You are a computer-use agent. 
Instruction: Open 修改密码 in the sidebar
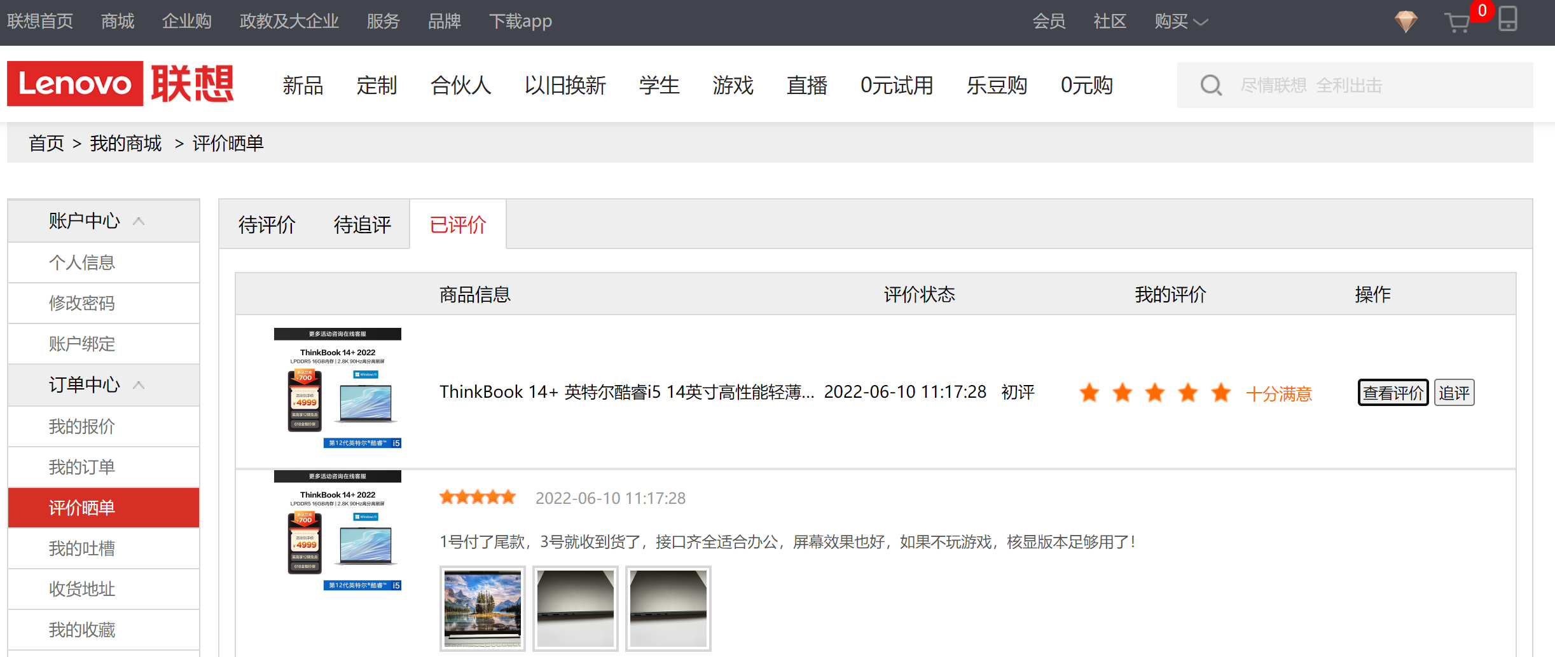104,303
